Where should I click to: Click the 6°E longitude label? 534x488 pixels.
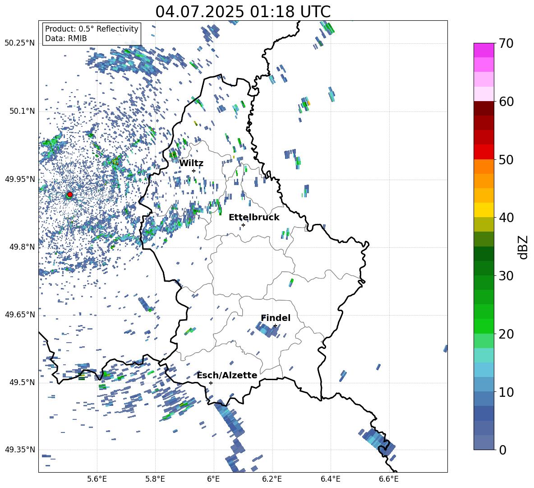213,479
